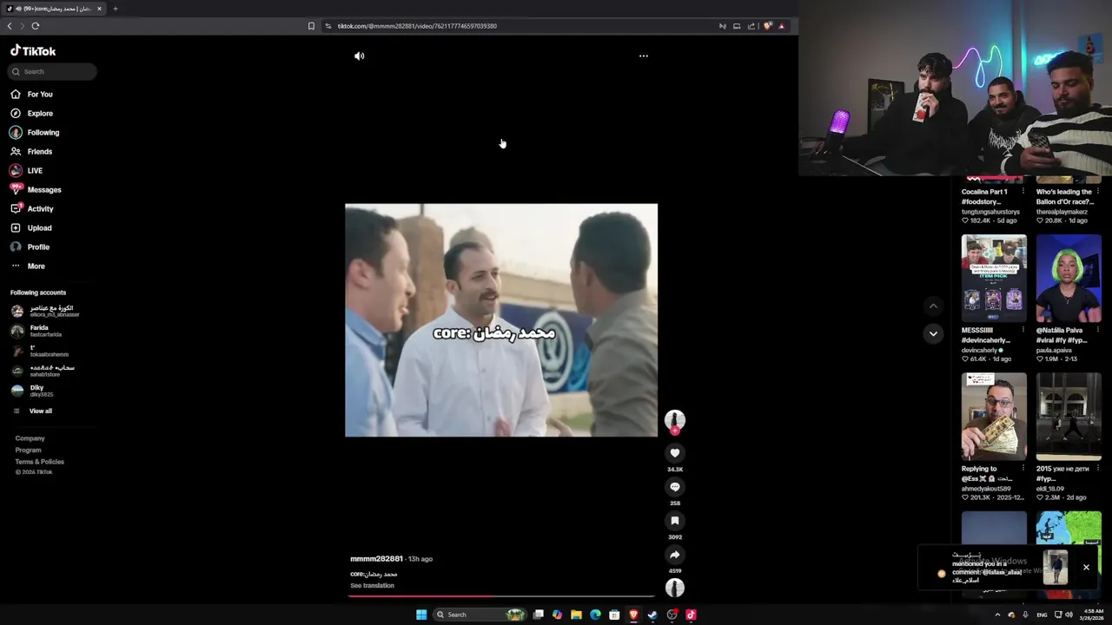
Task: Close the TikTok browser tab
Action: pyautogui.click(x=99, y=9)
